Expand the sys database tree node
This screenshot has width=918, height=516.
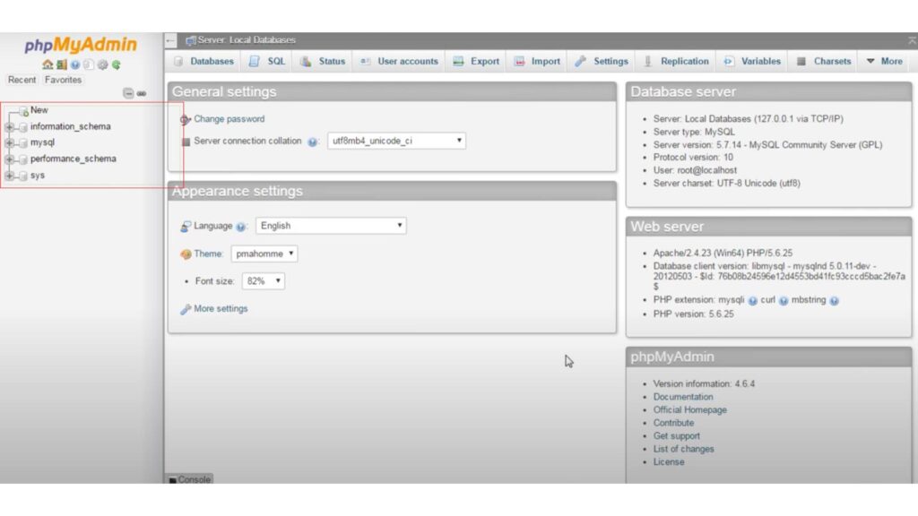(x=9, y=176)
